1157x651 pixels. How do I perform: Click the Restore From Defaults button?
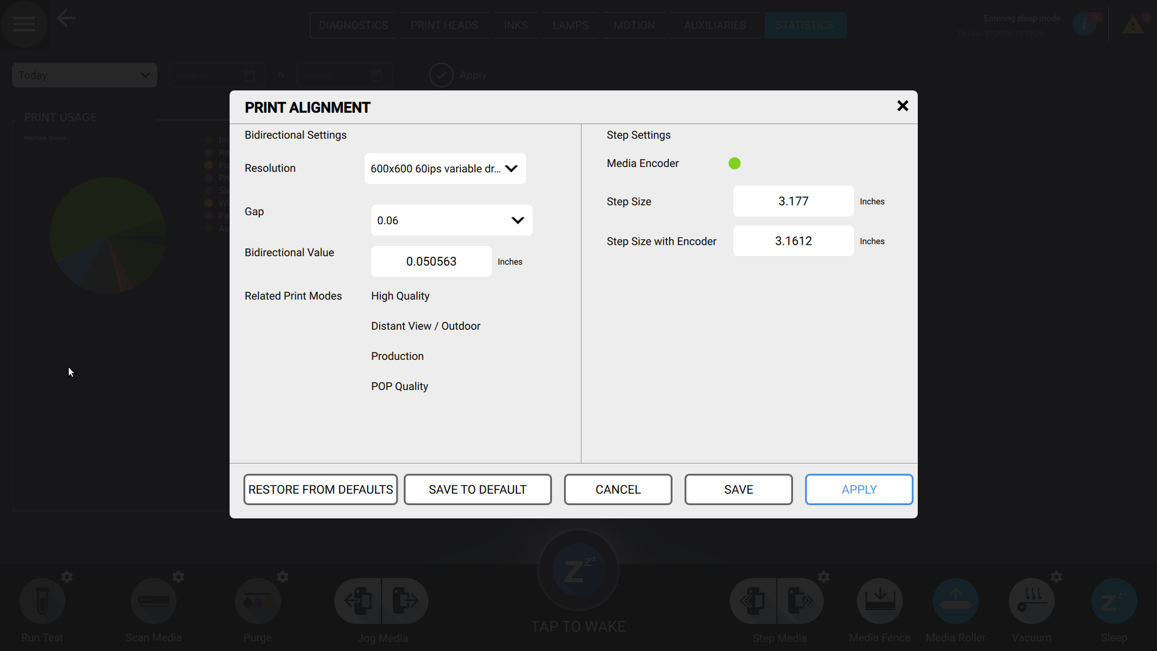coord(320,489)
